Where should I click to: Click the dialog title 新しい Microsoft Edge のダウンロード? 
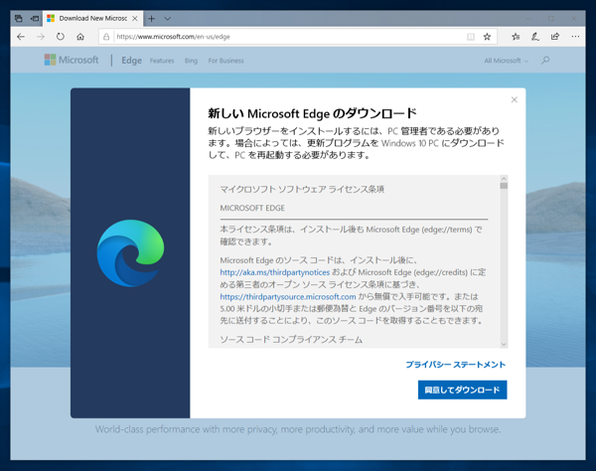click(313, 113)
